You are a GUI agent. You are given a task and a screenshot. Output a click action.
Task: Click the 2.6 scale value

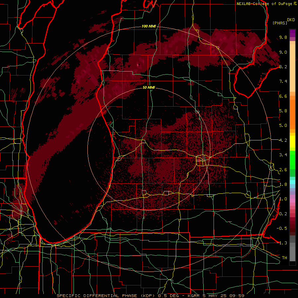click(283, 170)
